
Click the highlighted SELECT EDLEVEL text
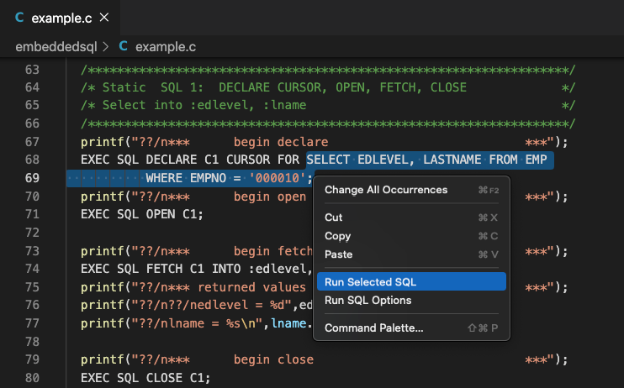(357, 160)
